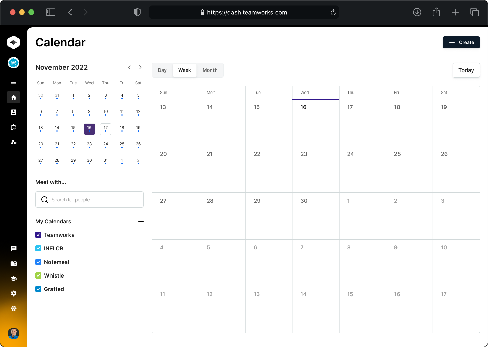Go to previous month with left chevron
The height and width of the screenshot is (347, 488).
coord(129,67)
